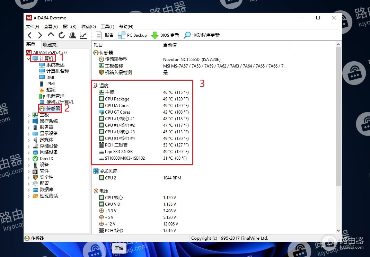Open 电源管理 power management item
This screenshot has width=370, height=257.
click(52, 96)
